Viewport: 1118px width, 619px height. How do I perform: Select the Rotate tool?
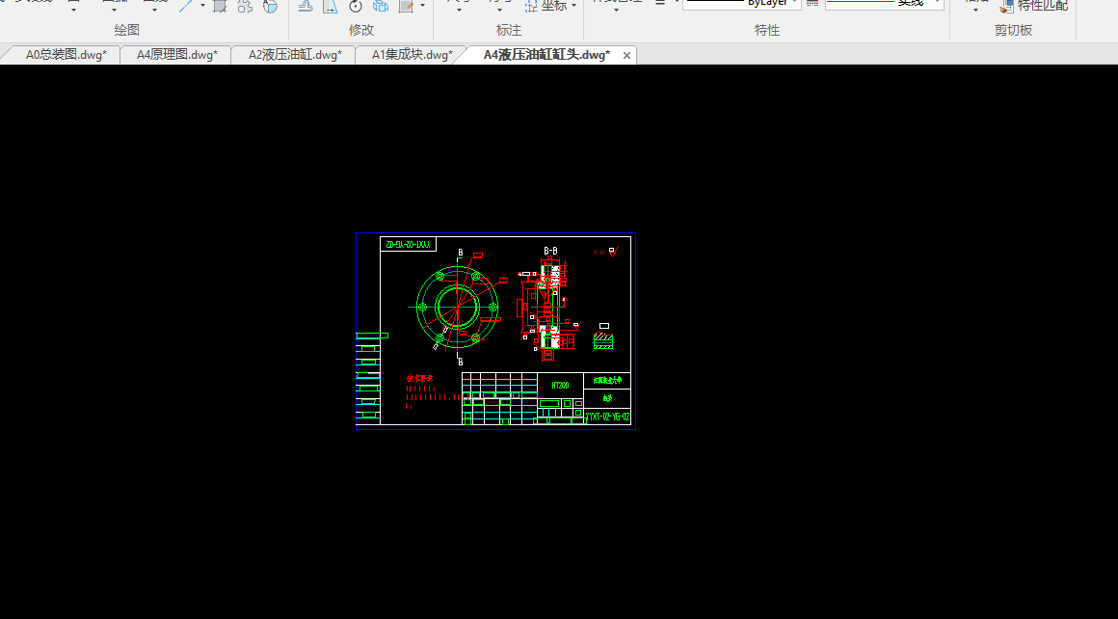(x=355, y=6)
